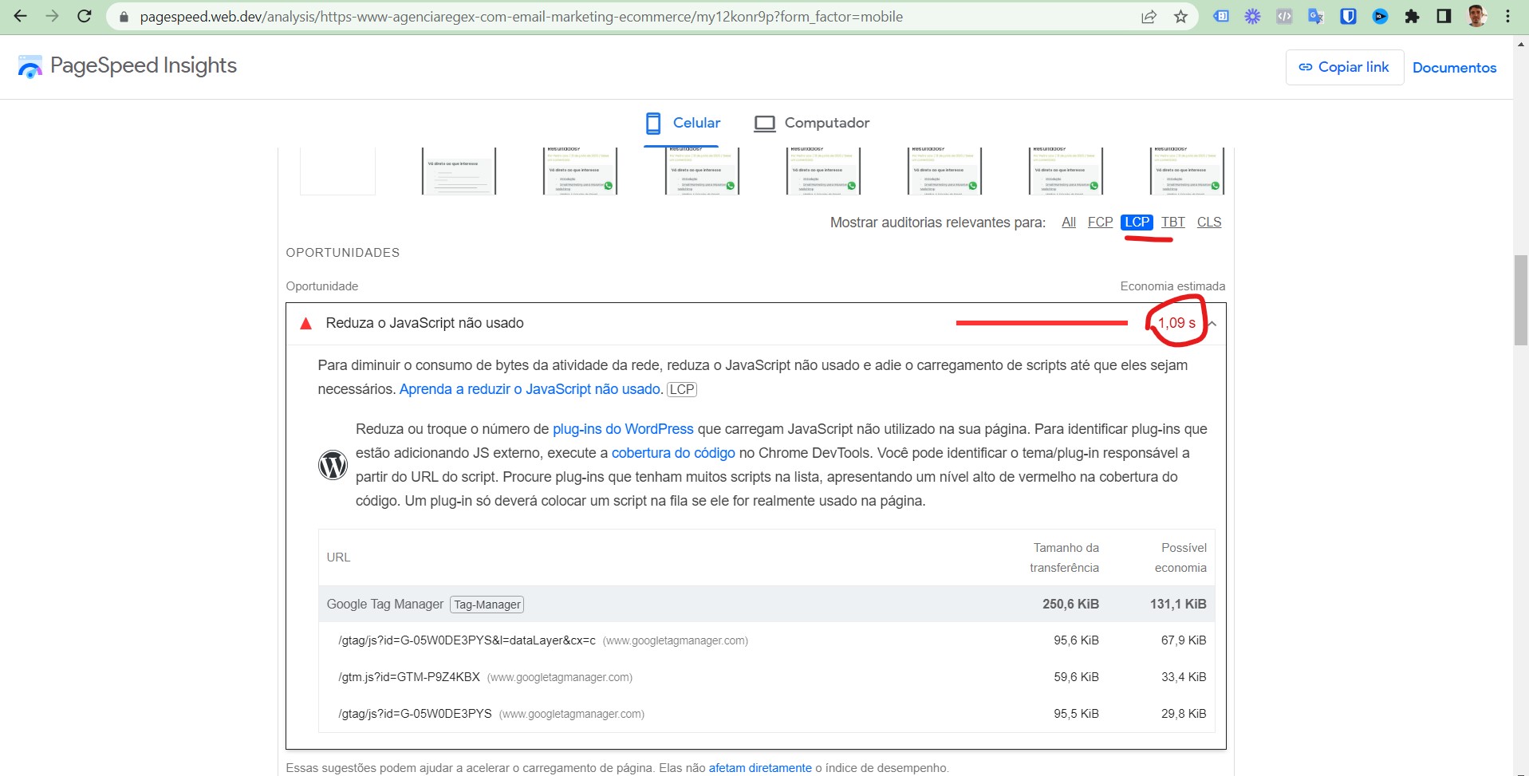Filter audits by CLS
1529x776 pixels.
coord(1209,223)
